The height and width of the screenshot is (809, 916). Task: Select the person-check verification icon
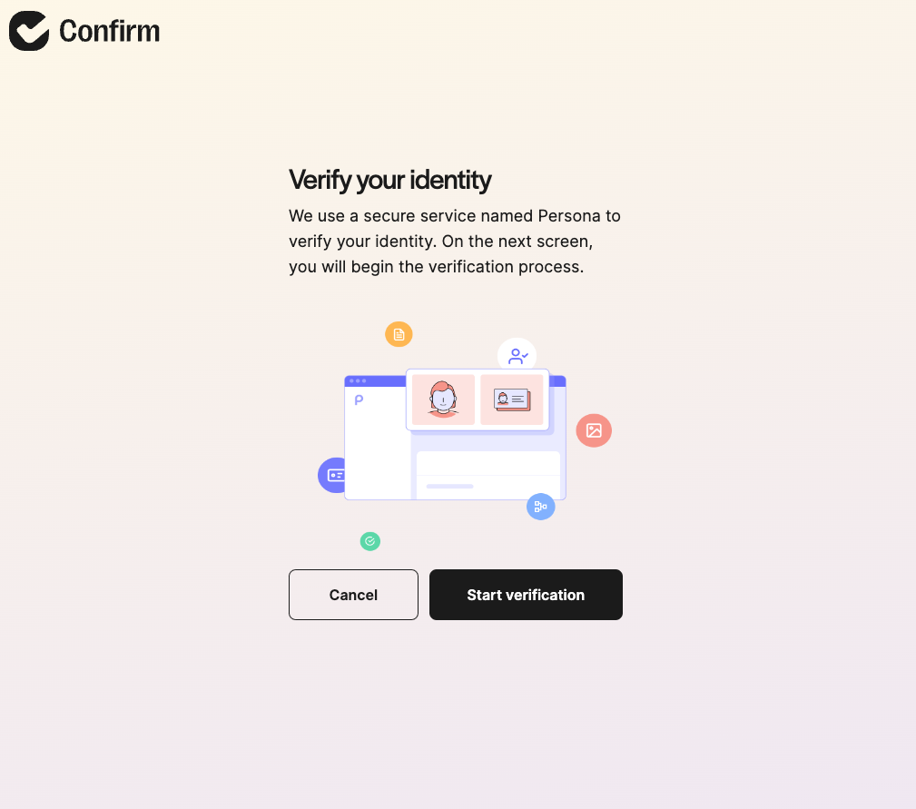tap(517, 354)
